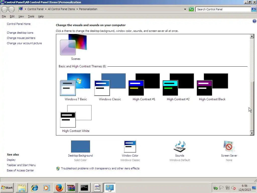This screenshot has width=257, height=193.
Task: Open the Help menu
Action: [x=41, y=16]
